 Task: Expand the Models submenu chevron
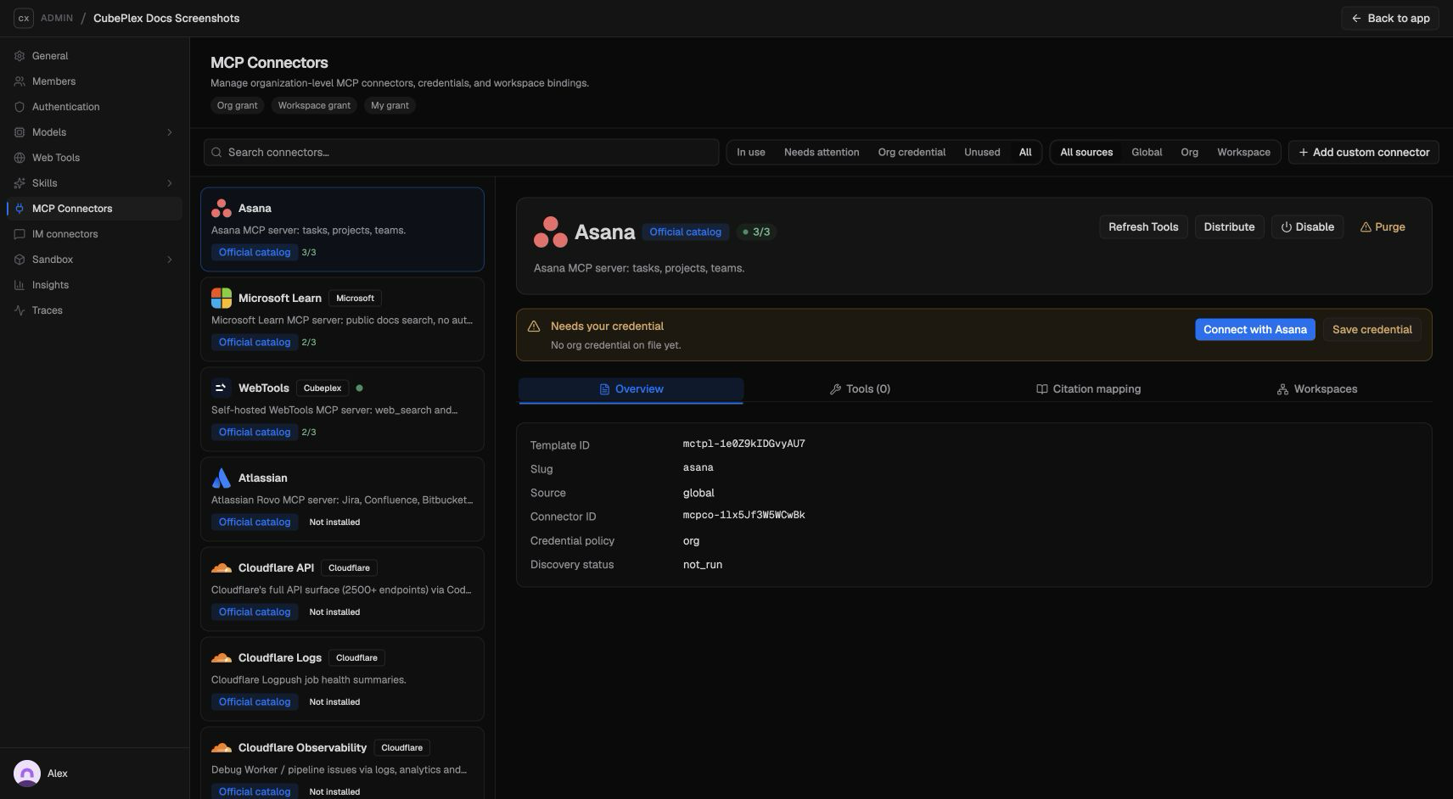coord(170,132)
